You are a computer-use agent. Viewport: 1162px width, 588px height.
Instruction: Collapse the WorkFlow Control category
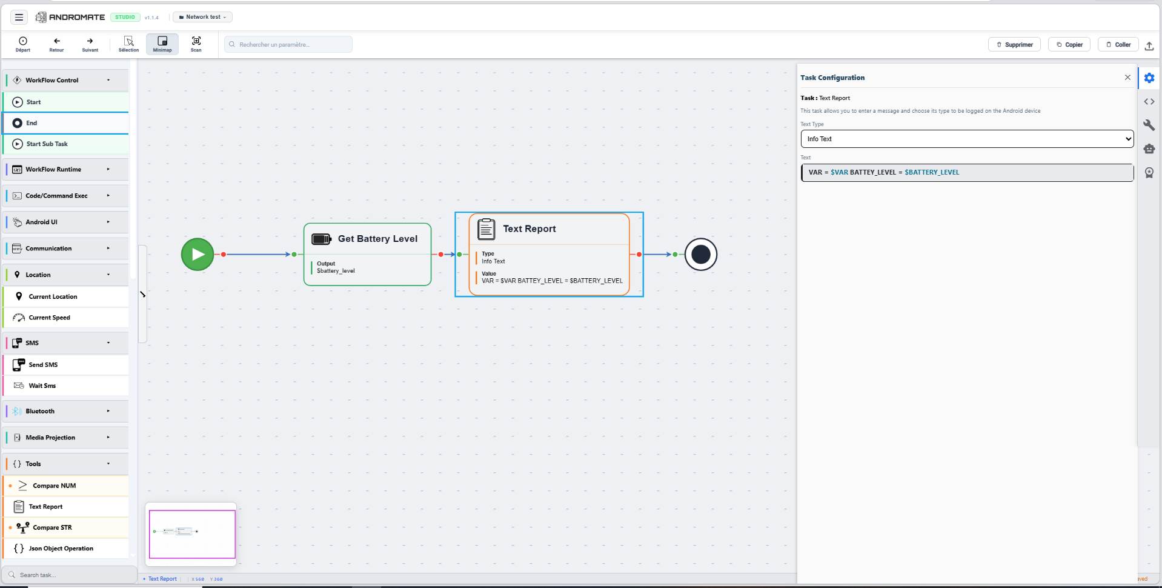(x=67, y=80)
